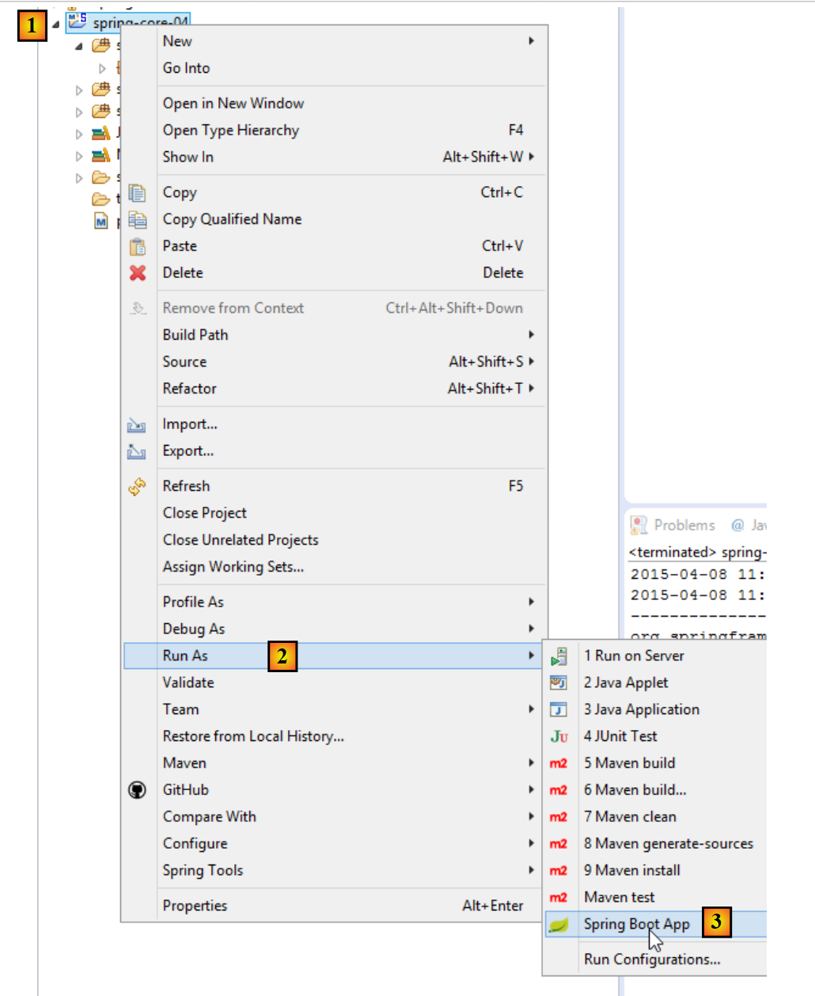The width and height of the screenshot is (815, 996).
Task: Click the m2 icon beside Maven install
Action: (559, 871)
